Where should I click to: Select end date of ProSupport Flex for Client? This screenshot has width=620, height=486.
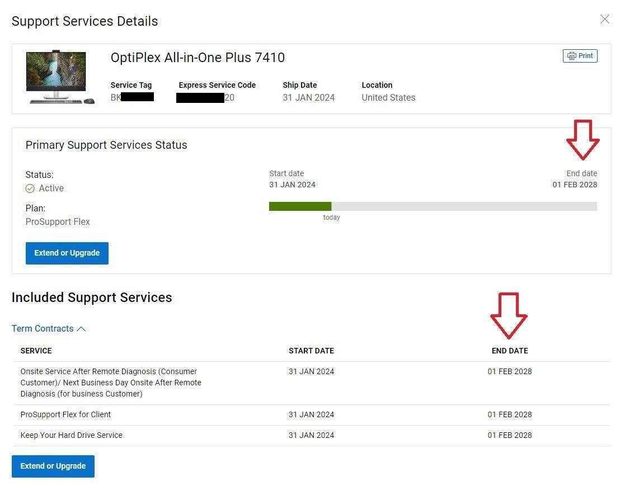click(510, 414)
